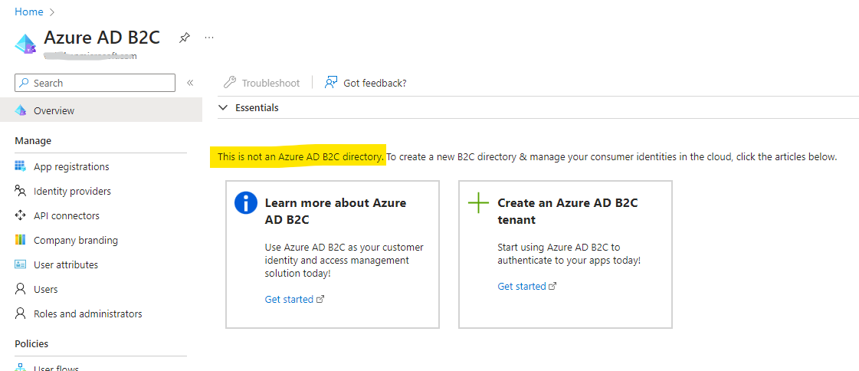Open the Home breadcrumb link

[x=28, y=11]
